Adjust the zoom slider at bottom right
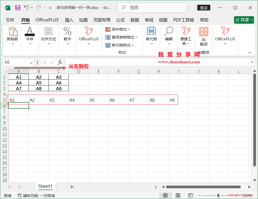Image resolution: width=258 pixels, height=199 pixels. 218,196
